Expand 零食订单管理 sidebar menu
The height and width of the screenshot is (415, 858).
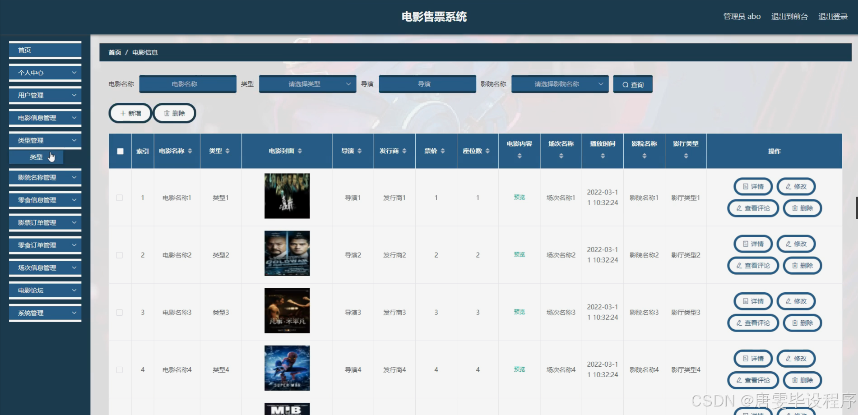point(45,245)
